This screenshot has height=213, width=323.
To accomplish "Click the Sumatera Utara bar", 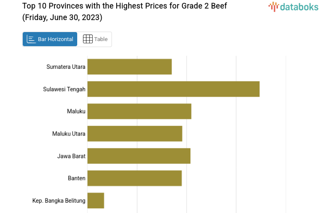I will pos(130,67).
